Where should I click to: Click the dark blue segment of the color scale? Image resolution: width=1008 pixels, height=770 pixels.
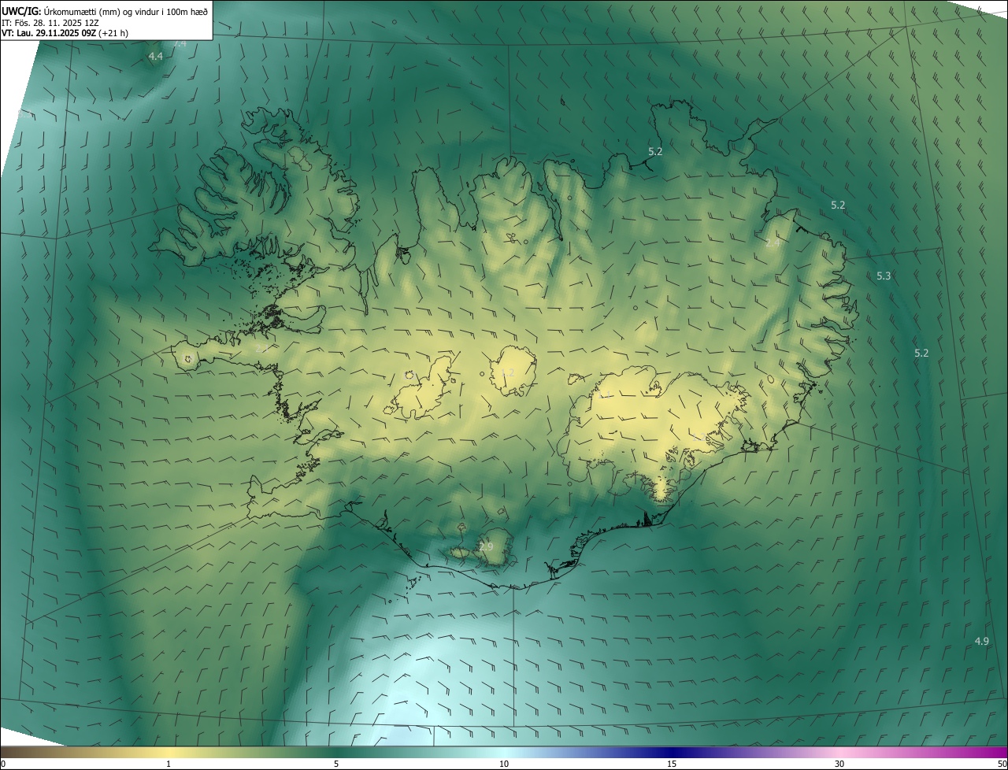[x=672, y=752]
